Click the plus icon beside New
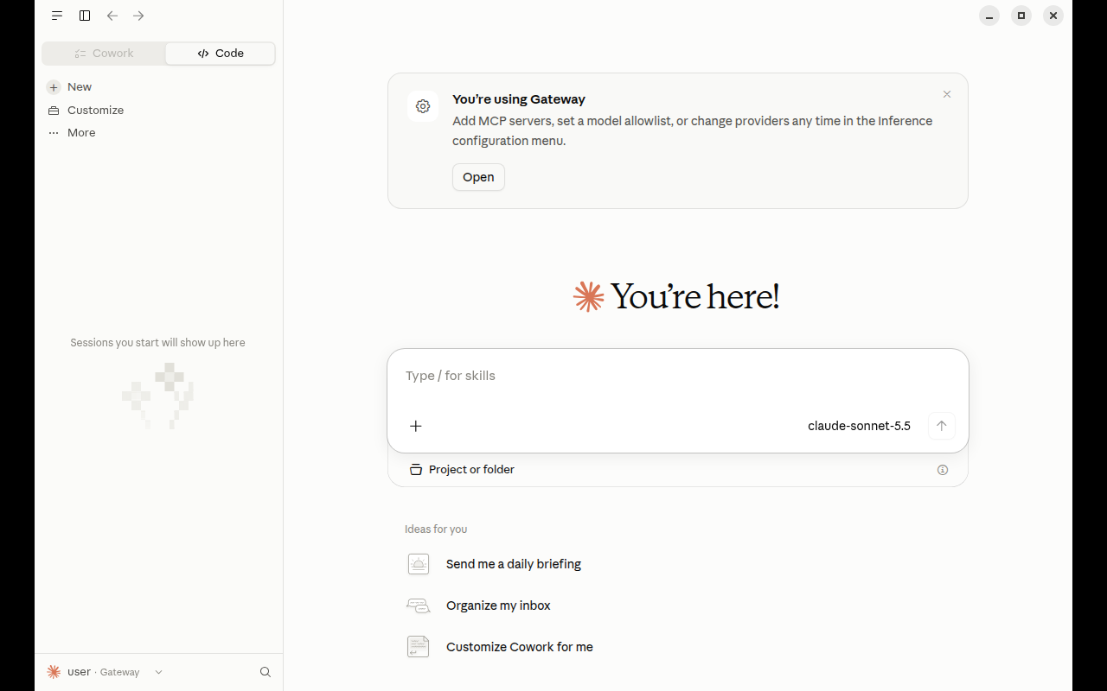Screen dimensions: 1107x691 tap(54, 87)
